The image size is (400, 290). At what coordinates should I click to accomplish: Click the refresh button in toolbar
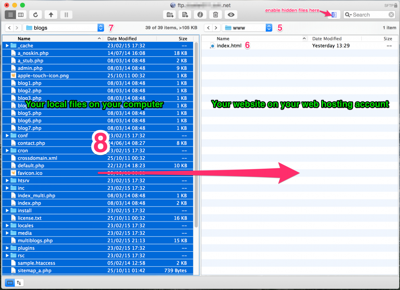[x=35, y=15]
